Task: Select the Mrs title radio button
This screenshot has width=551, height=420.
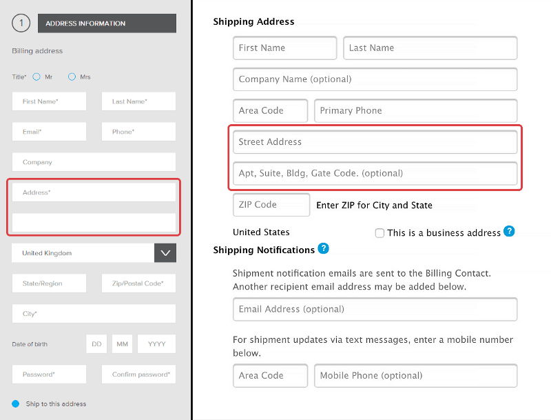Action: click(x=72, y=77)
